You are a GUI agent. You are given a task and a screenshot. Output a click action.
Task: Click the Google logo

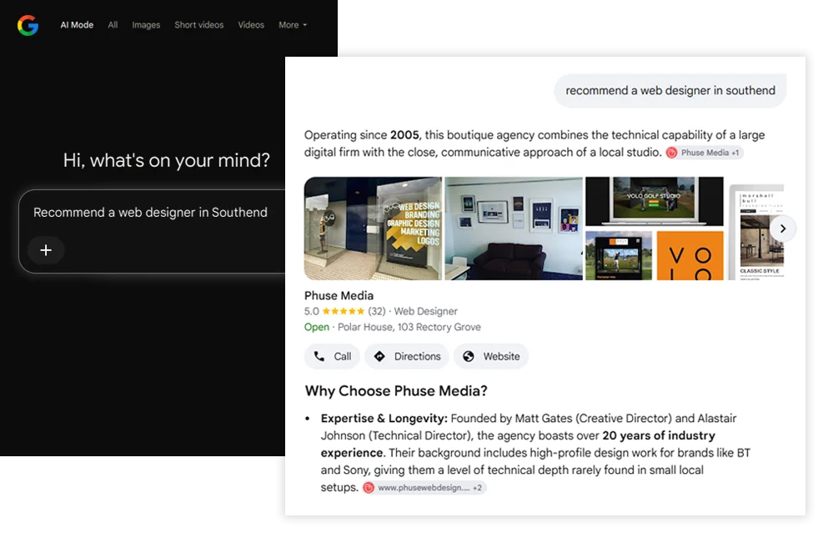pos(28,25)
